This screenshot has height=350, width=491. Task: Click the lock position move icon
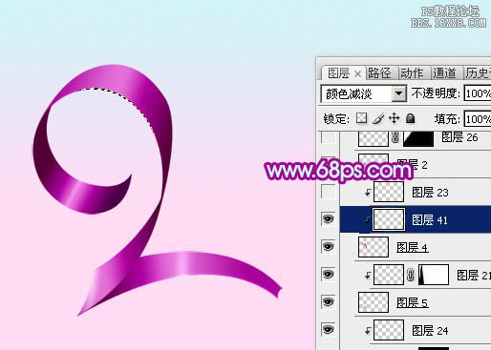pyautogui.click(x=395, y=118)
